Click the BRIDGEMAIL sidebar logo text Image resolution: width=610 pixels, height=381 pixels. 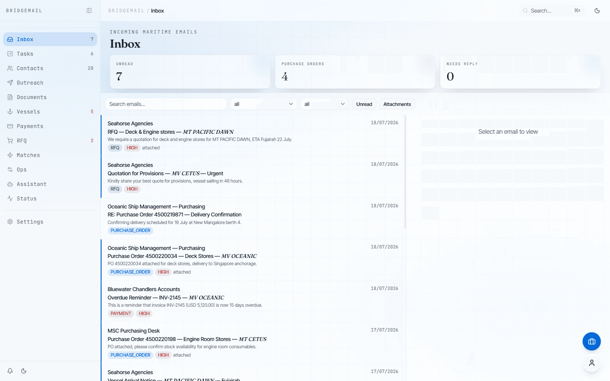pyautogui.click(x=24, y=11)
